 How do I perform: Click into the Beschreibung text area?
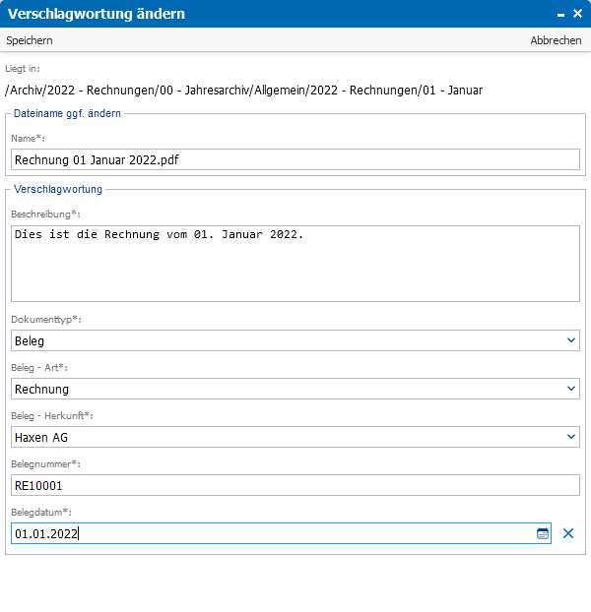295,264
